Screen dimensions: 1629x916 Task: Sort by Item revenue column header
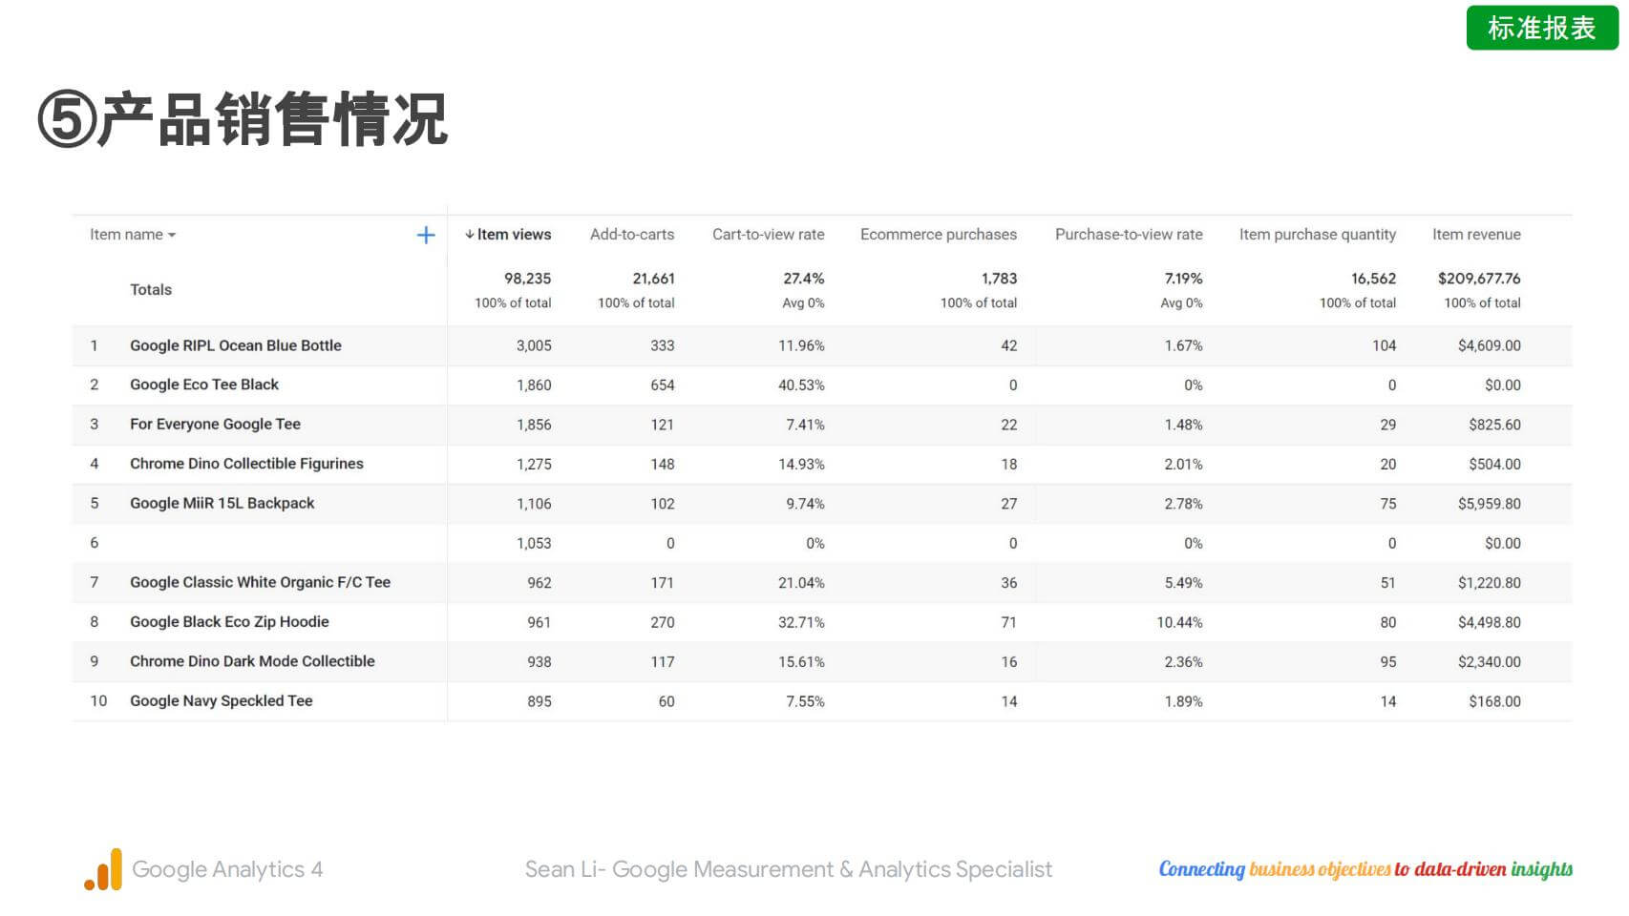(1475, 235)
